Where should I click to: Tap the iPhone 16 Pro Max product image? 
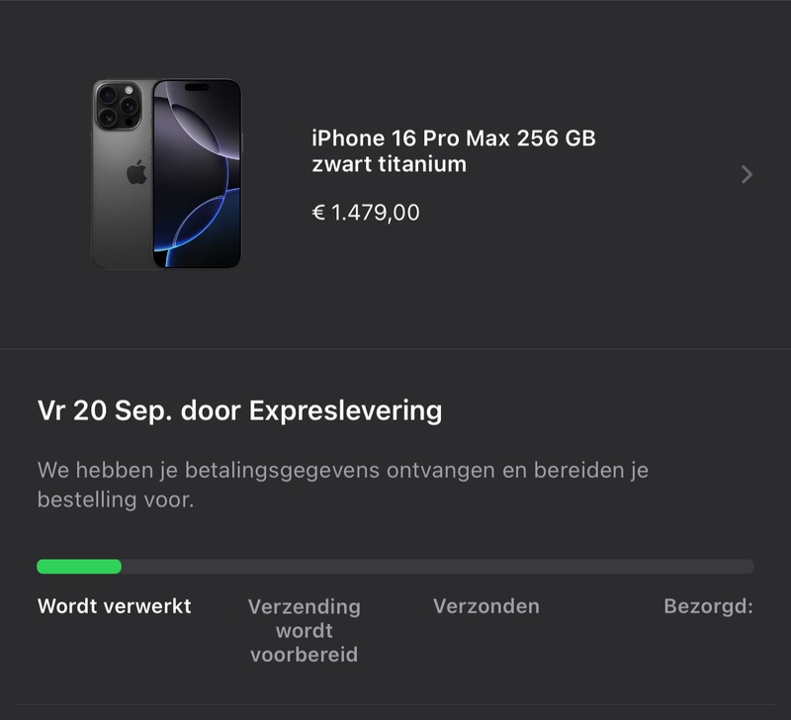(166, 173)
